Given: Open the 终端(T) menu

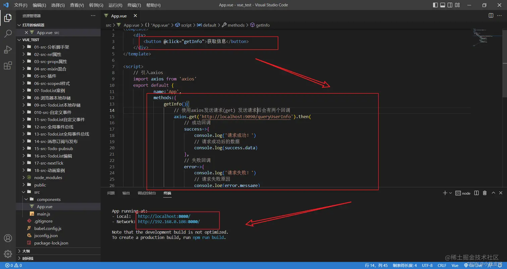Looking at the screenshot, I should tap(134, 5).
